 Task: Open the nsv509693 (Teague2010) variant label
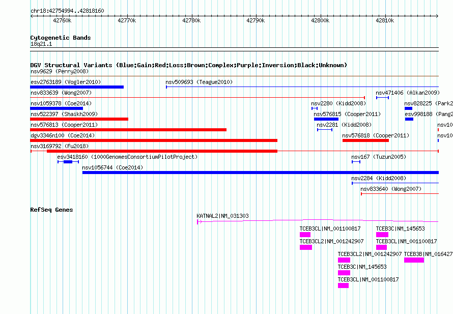(x=199, y=82)
